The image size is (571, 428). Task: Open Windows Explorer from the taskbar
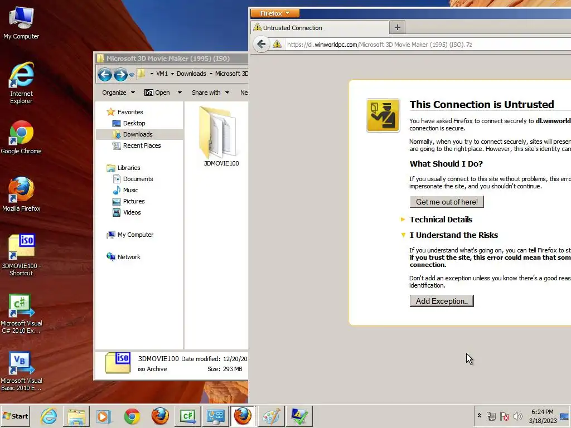pyautogui.click(x=76, y=416)
